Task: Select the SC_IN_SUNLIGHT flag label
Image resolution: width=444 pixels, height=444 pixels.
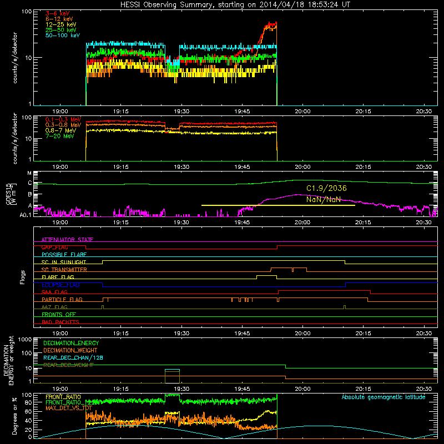Action: 64,262
